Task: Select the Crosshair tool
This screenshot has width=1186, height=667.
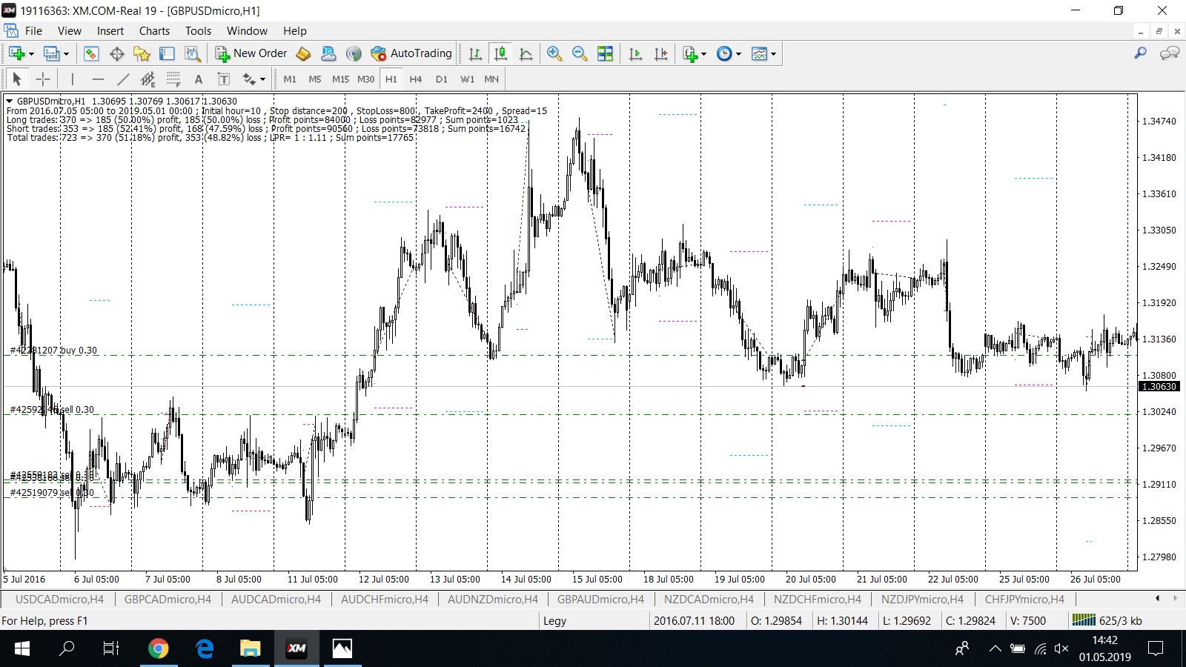Action: [x=43, y=79]
